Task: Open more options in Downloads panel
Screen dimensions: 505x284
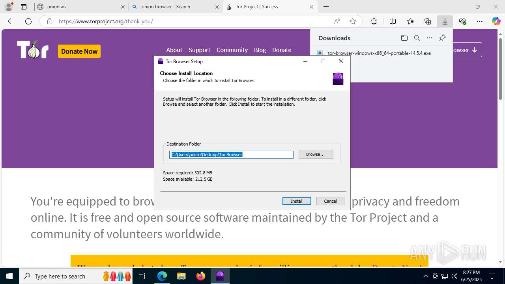Action: (430, 38)
